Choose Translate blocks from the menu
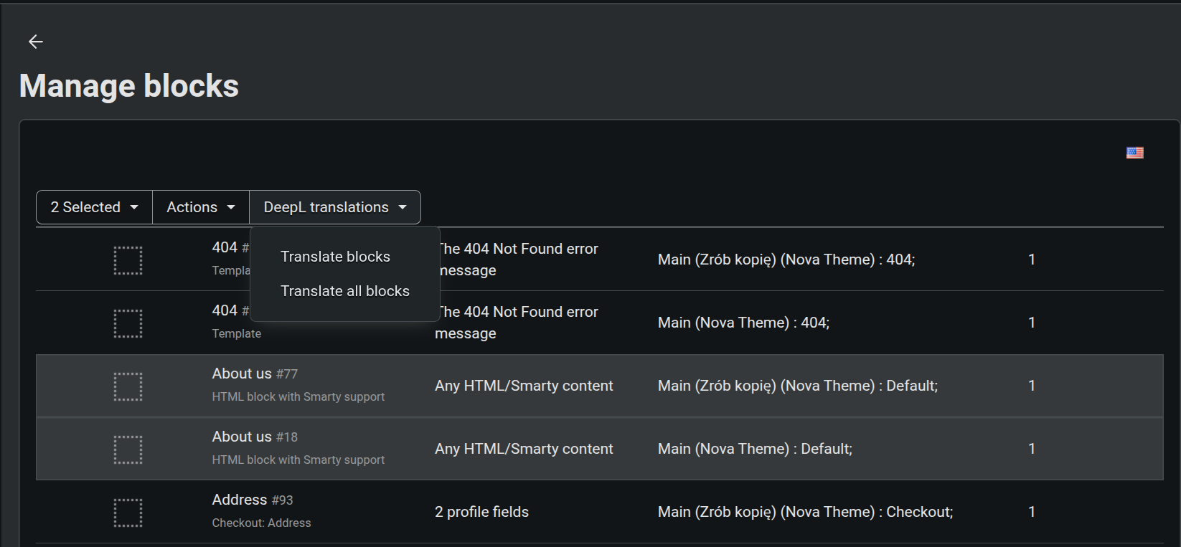 pyautogui.click(x=335, y=257)
